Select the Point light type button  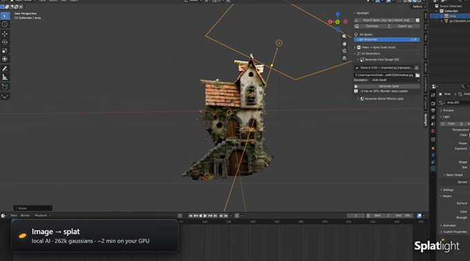(449, 124)
